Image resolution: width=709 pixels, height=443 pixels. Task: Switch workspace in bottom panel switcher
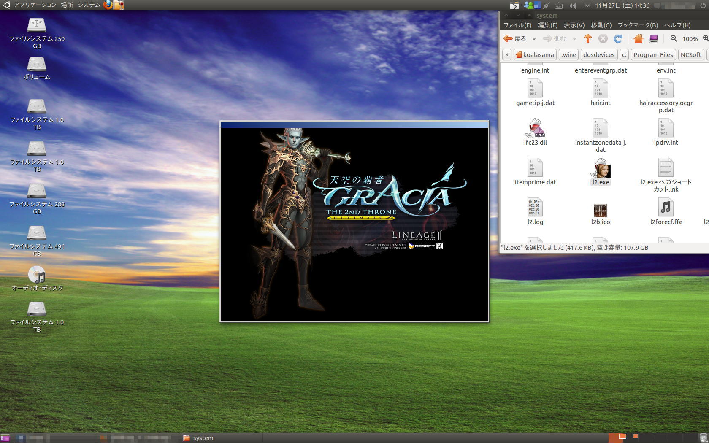[652, 438]
